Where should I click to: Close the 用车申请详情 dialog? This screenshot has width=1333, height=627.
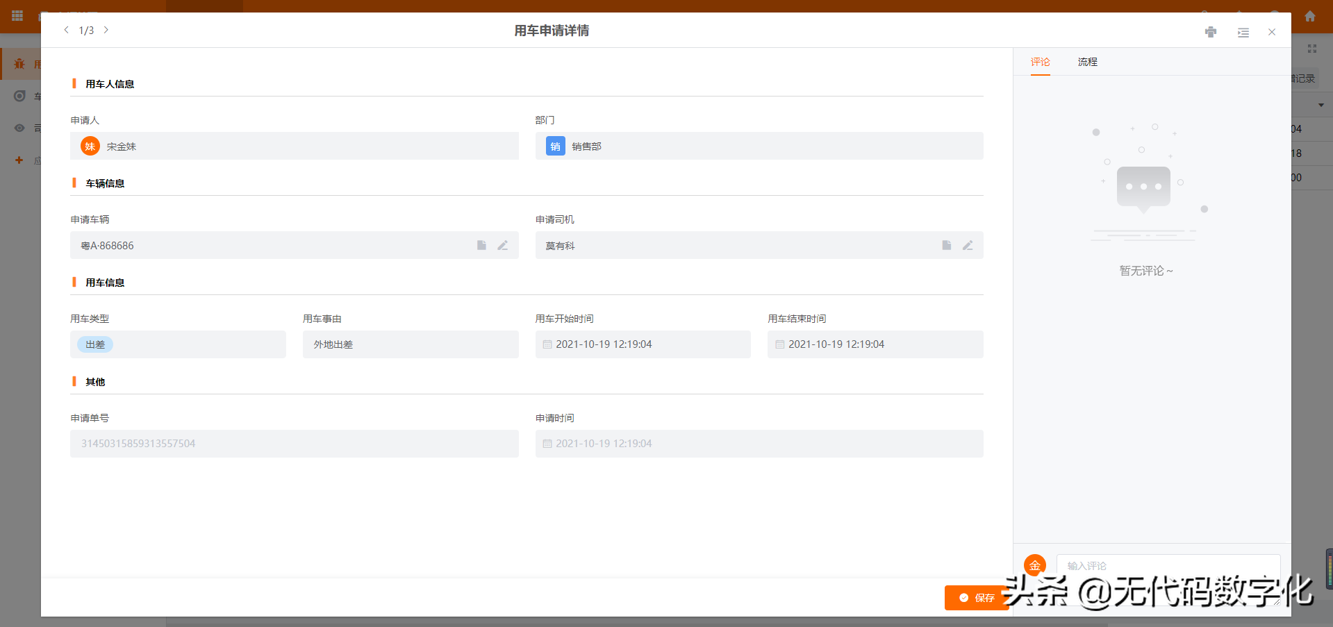[x=1272, y=32]
